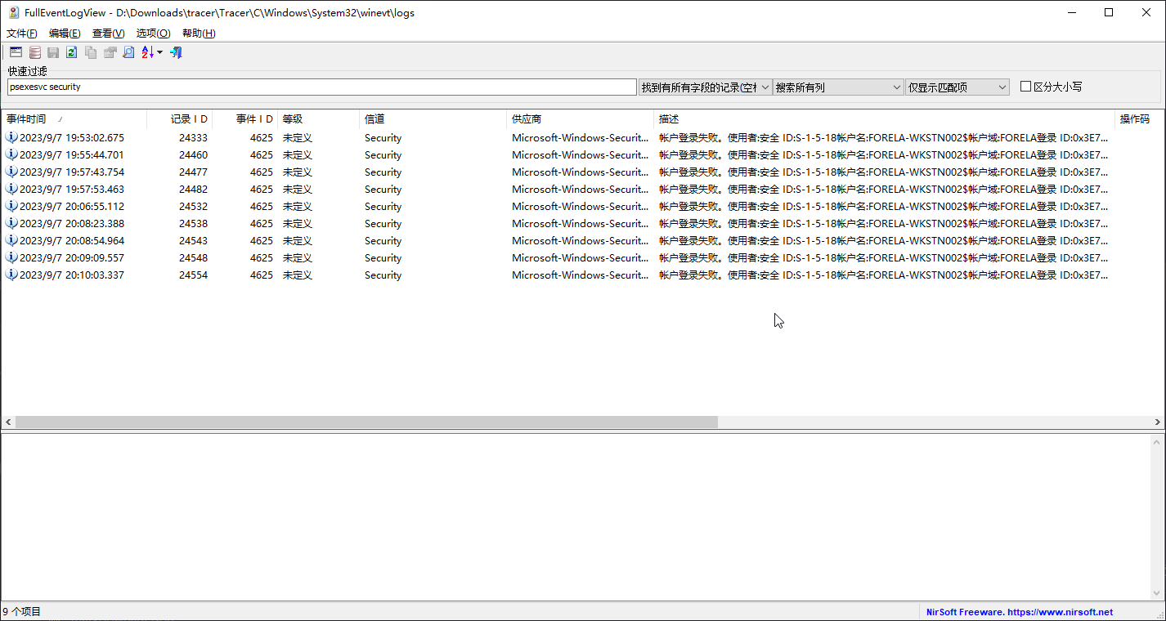This screenshot has width=1166, height=621.
Task: Click info icon of record 24538 row
Action: tap(11, 223)
